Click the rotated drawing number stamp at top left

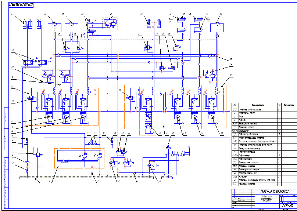pos(21,5)
